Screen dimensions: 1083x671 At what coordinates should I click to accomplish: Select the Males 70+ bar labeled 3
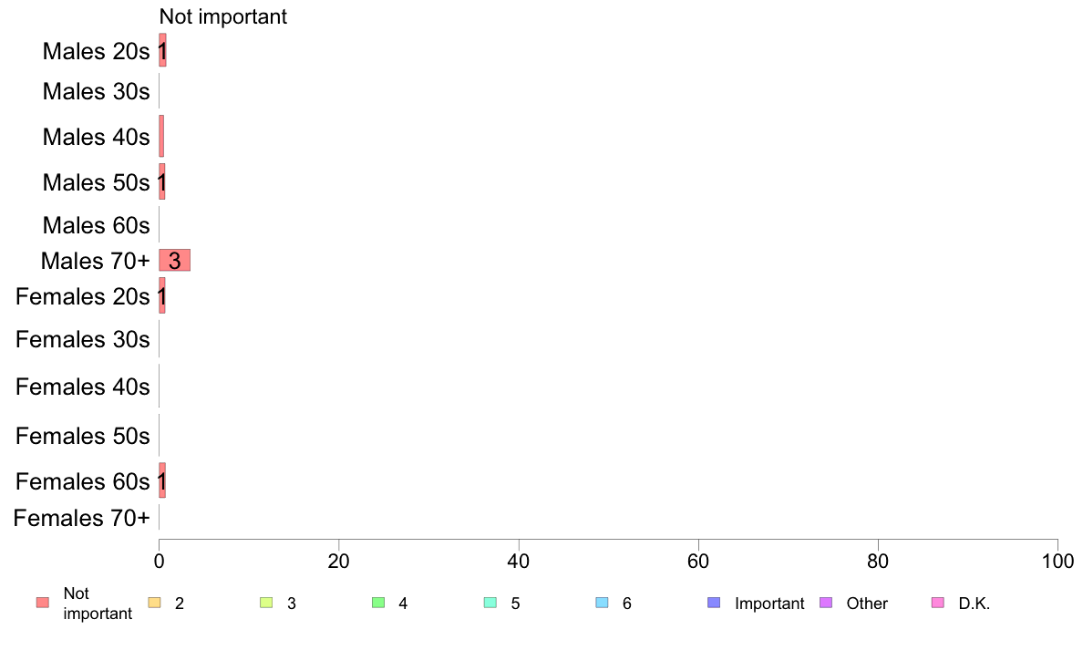(x=175, y=261)
